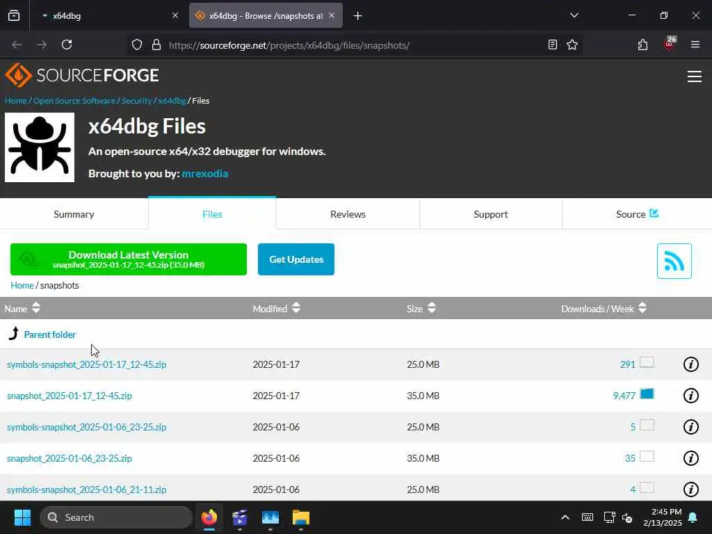Open Open Source Software breadcrumb link
This screenshot has height=534, width=712.
click(x=74, y=101)
